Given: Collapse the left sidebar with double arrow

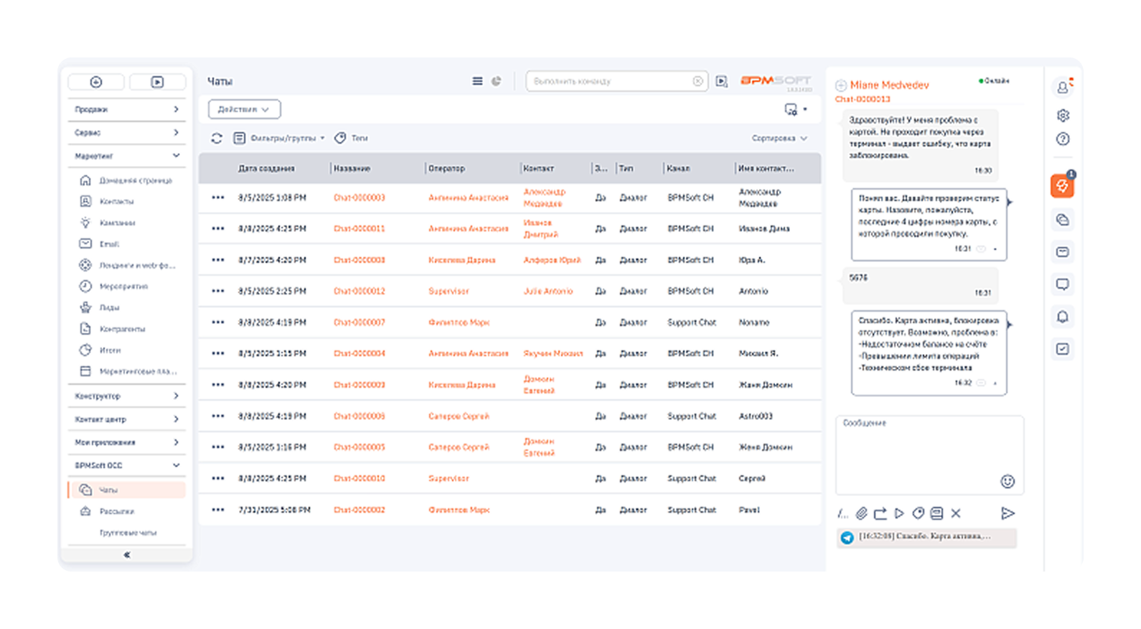Looking at the screenshot, I should pyautogui.click(x=127, y=554).
